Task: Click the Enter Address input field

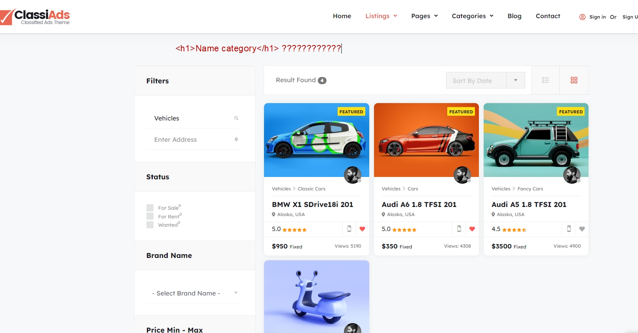Action: (x=192, y=140)
